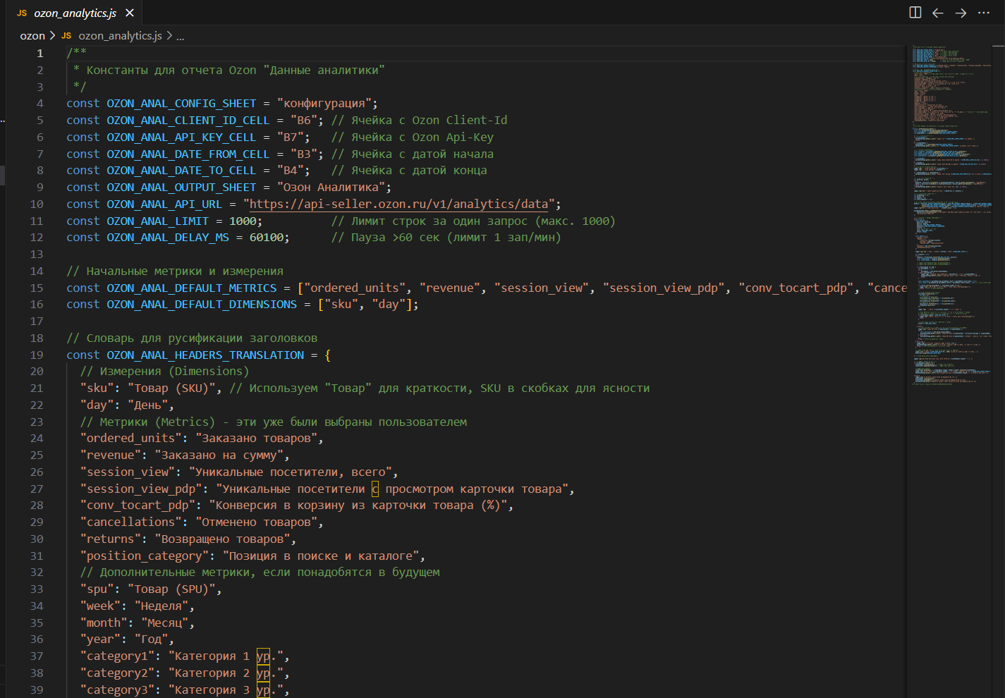1005x698 pixels.
Task: Click the highlighted character on line 27
Action: (x=375, y=489)
